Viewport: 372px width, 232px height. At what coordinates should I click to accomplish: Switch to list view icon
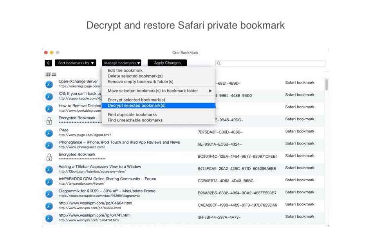click(54, 74)
